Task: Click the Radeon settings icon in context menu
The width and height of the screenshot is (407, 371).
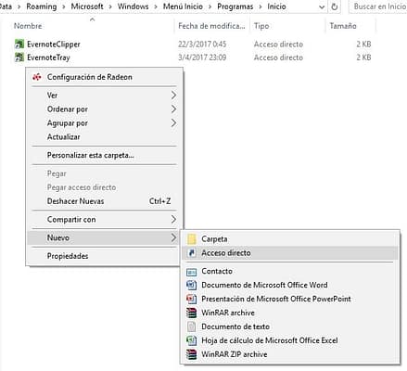Action: (x=37, y=77)
